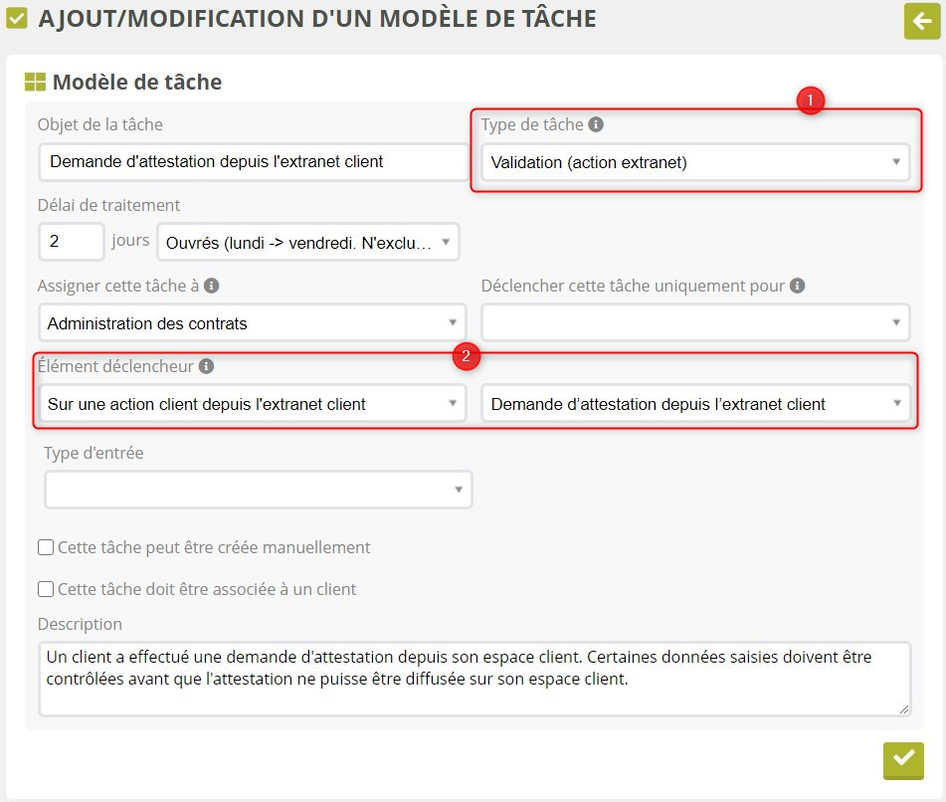The width and height of the screenshot is (946, 802).
Task: Click the checkmark icon in page title
Action: (x=17, y=19)
